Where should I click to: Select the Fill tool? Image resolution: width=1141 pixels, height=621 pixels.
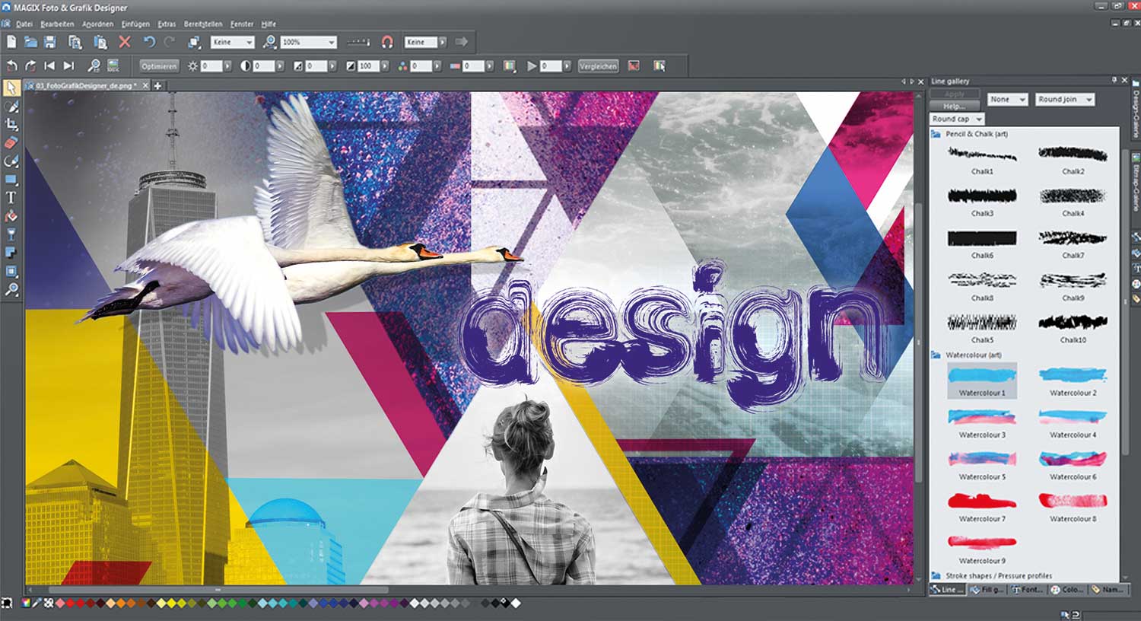[x=11, y=216]
